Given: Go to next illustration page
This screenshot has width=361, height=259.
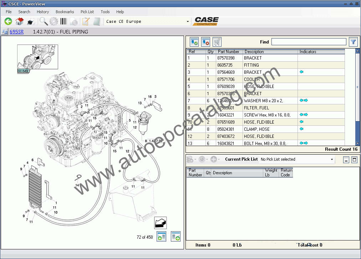Looking at the screenshot, I should click(175, 236).
